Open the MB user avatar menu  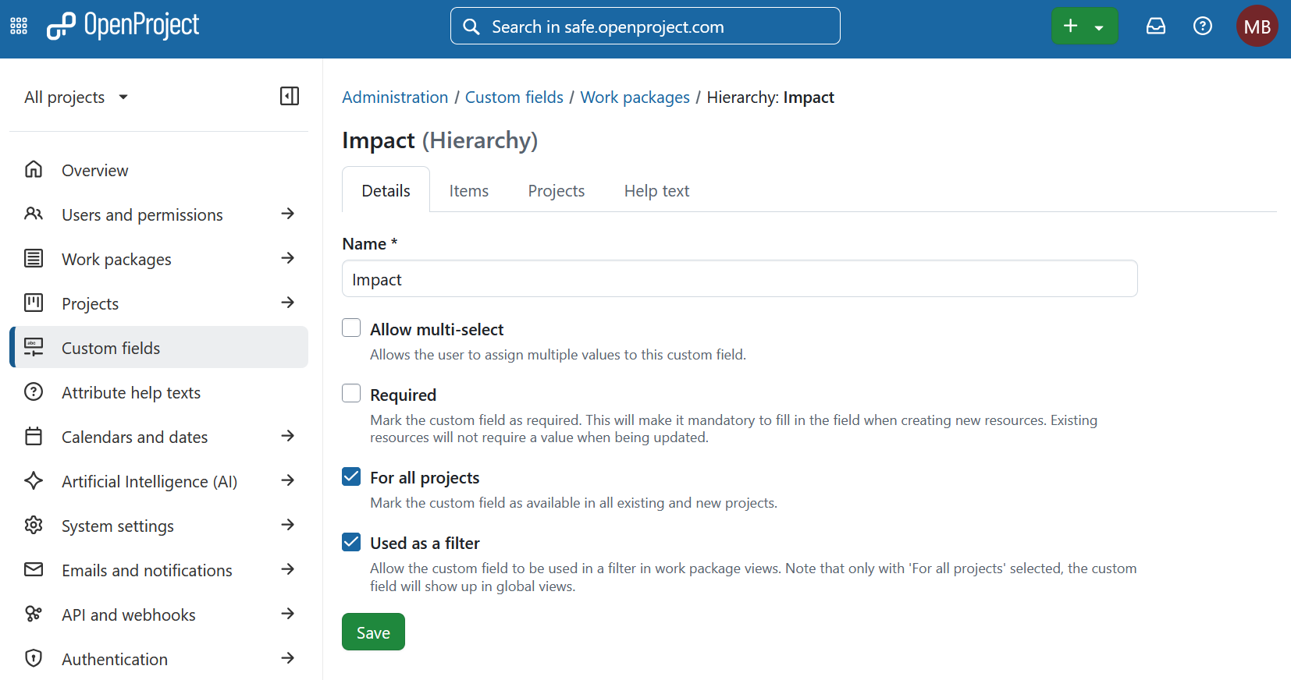(1257, 27)
